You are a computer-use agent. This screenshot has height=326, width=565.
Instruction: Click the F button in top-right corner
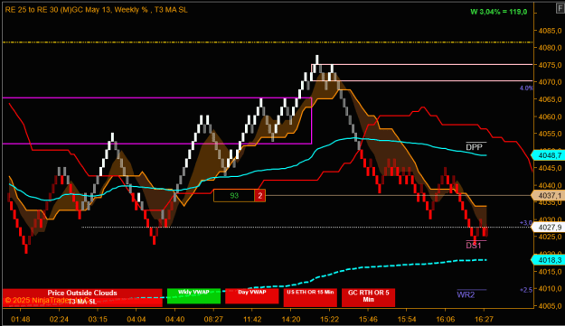coord(560,9)
